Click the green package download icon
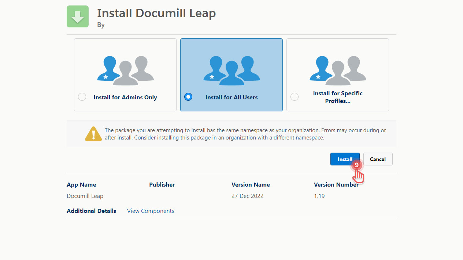The image size is (463, 260). pos(78,16)
